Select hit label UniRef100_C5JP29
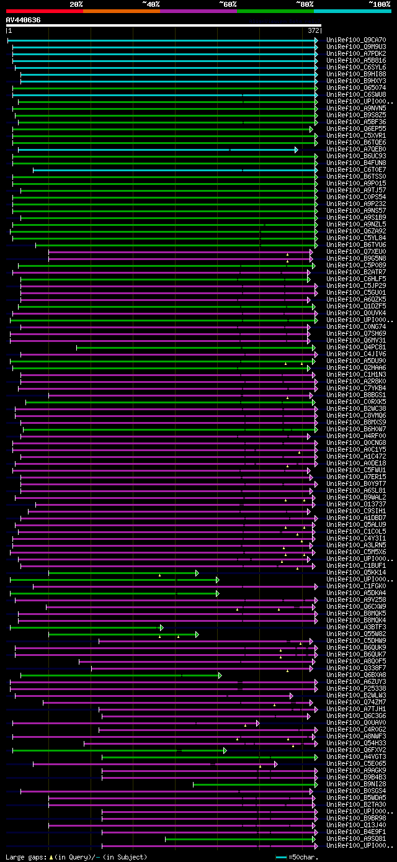Viewport: 397px width, 862px height. (x=356, y=286)
